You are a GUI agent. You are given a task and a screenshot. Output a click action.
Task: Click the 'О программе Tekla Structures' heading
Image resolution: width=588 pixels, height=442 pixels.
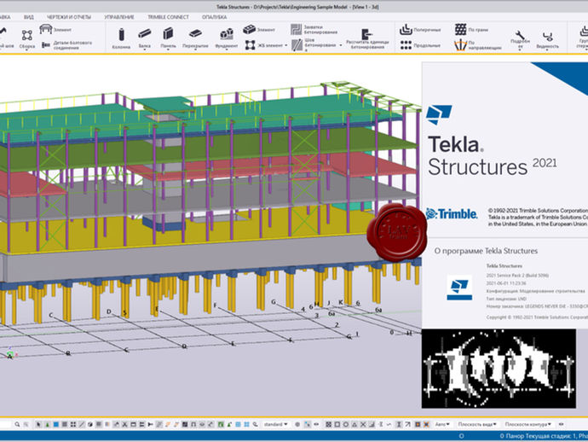tap(486, 251)
